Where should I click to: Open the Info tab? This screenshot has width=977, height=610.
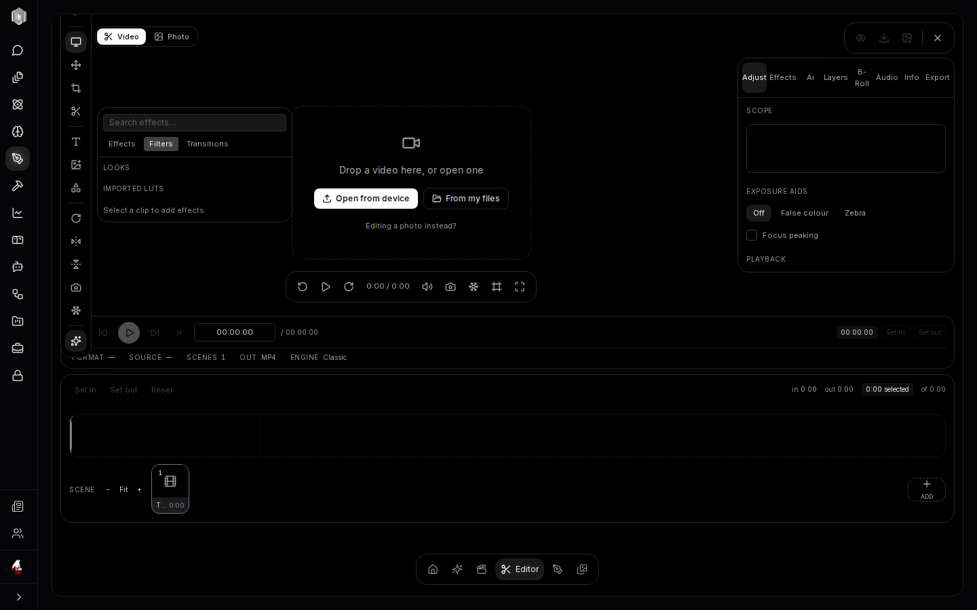(x=912, y=77)
